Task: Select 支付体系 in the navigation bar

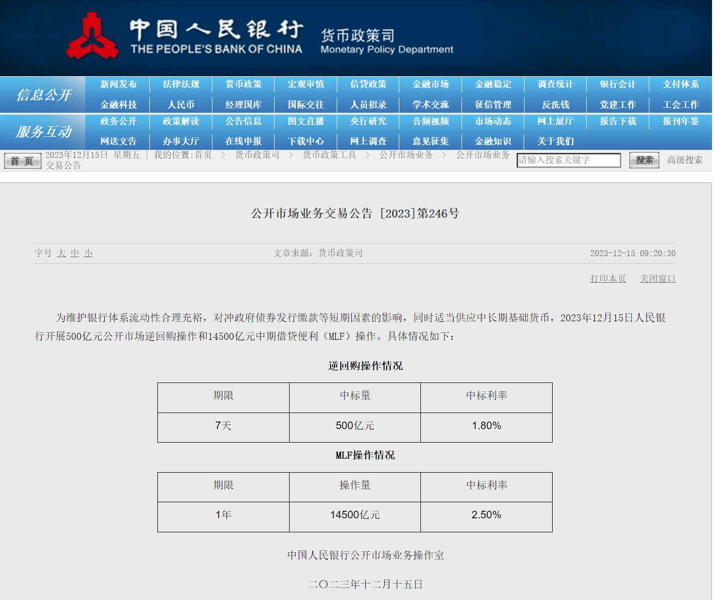Action: click(x=680, y=84)
